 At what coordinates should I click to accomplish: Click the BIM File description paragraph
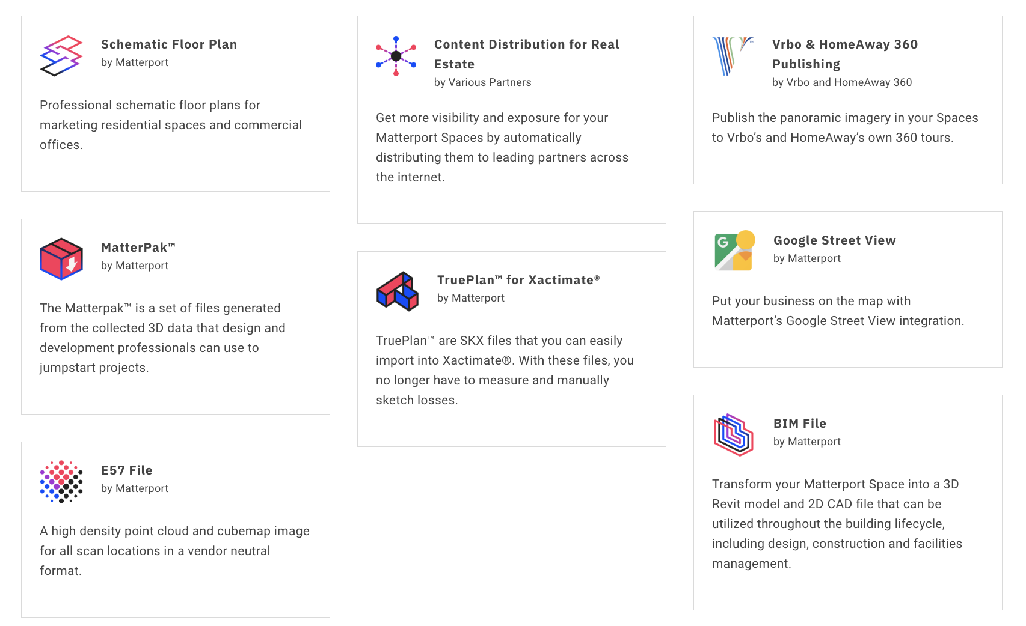837,524
